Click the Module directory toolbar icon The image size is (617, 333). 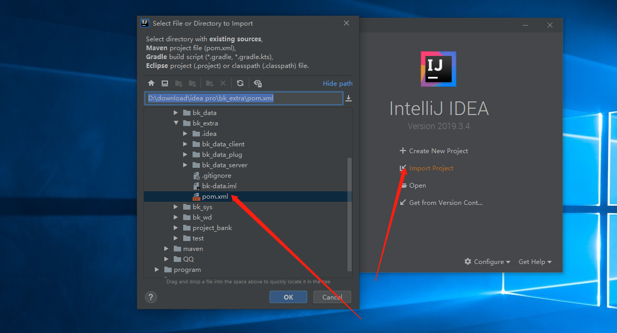coord(192,83)
